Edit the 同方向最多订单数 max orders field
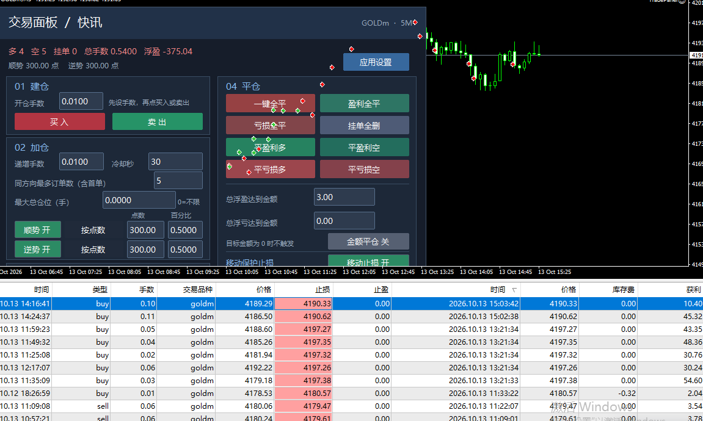 pos(178,181)
